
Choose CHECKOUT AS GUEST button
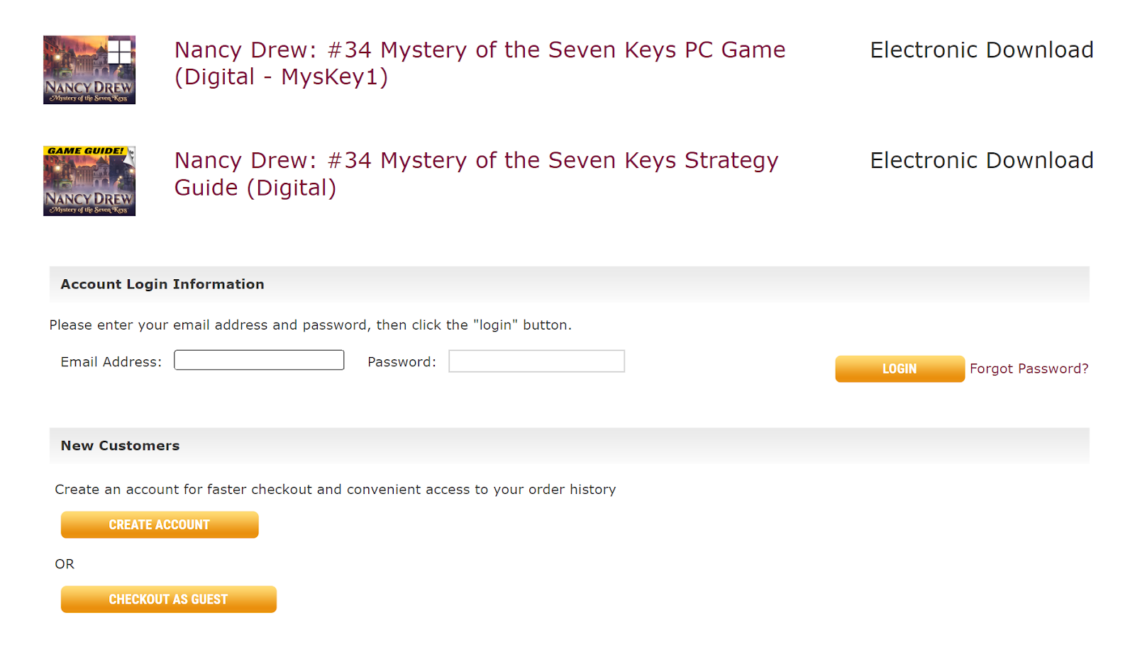(x=169, y=599)
